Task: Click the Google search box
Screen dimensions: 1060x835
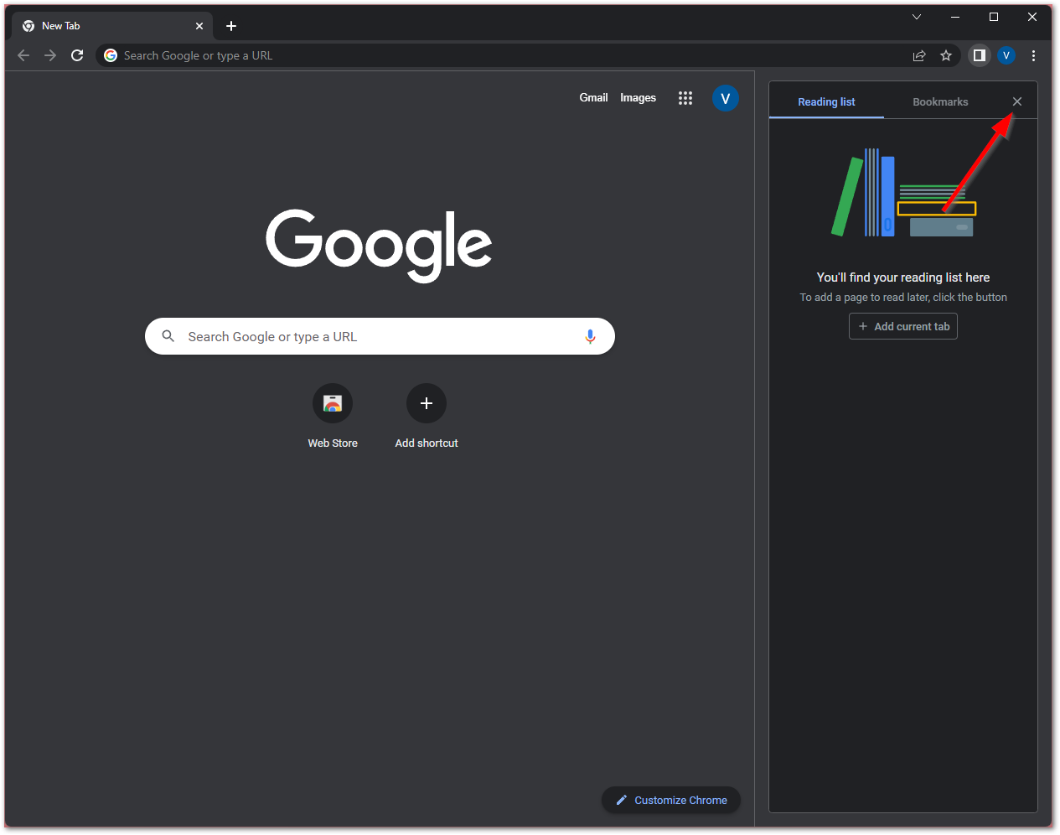Action: [380, 336]
